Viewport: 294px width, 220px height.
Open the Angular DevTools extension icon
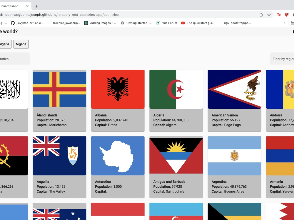pyautogui.click(x=286, y=15)
